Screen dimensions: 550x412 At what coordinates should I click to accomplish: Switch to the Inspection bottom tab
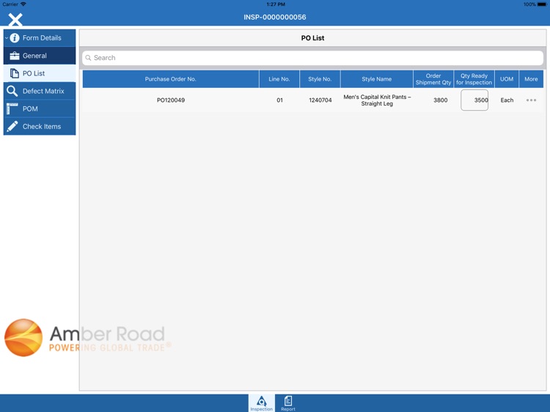point(261,403)
